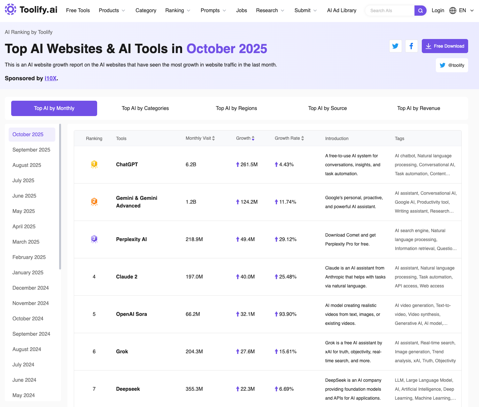Click the purple rank 3 medal icon
This screenshot has height=407, width=479.
coord(94,239)
